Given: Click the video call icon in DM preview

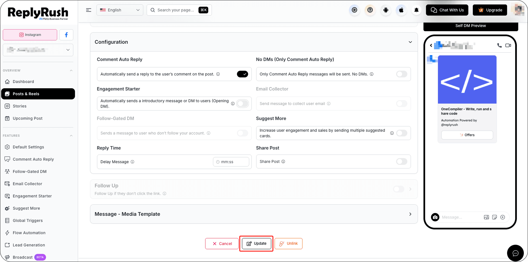Looking at the screenshot, I should coord(508,45).
